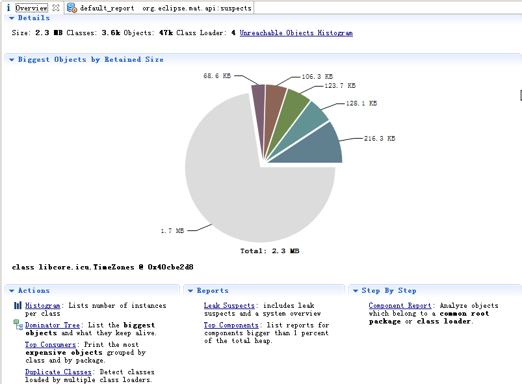Image resolution: width=522 pixels, height=384 pixels.
Task: Click the Actions section title
Action: 34,291
